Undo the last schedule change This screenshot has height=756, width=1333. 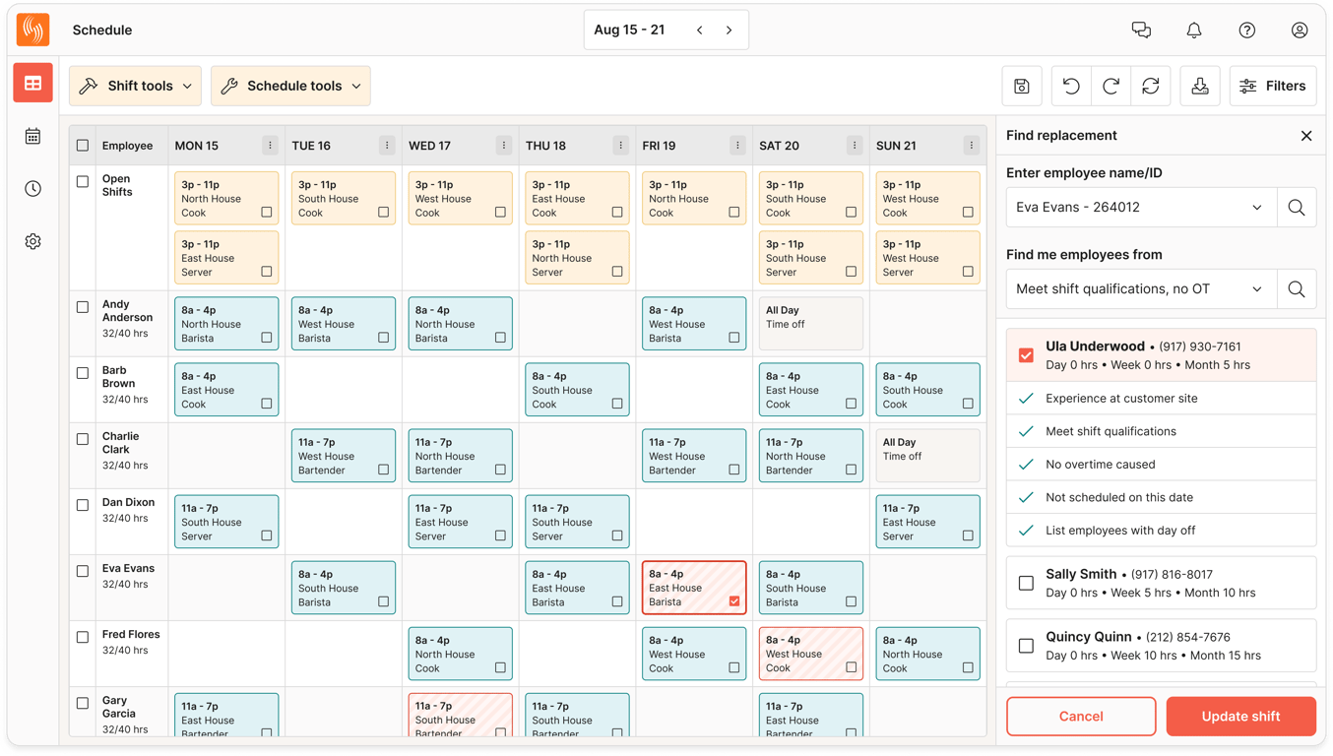point(1071,86)
